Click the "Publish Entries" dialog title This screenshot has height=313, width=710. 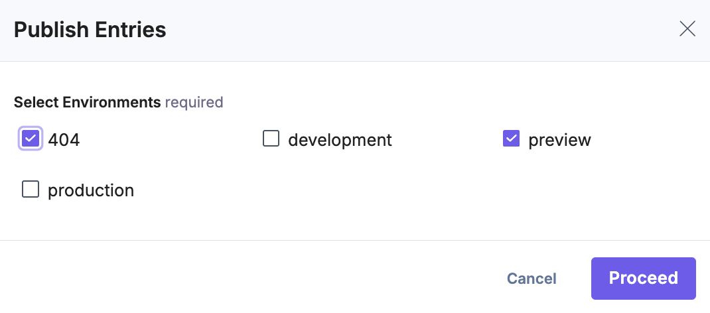click(x=90, y=30)
